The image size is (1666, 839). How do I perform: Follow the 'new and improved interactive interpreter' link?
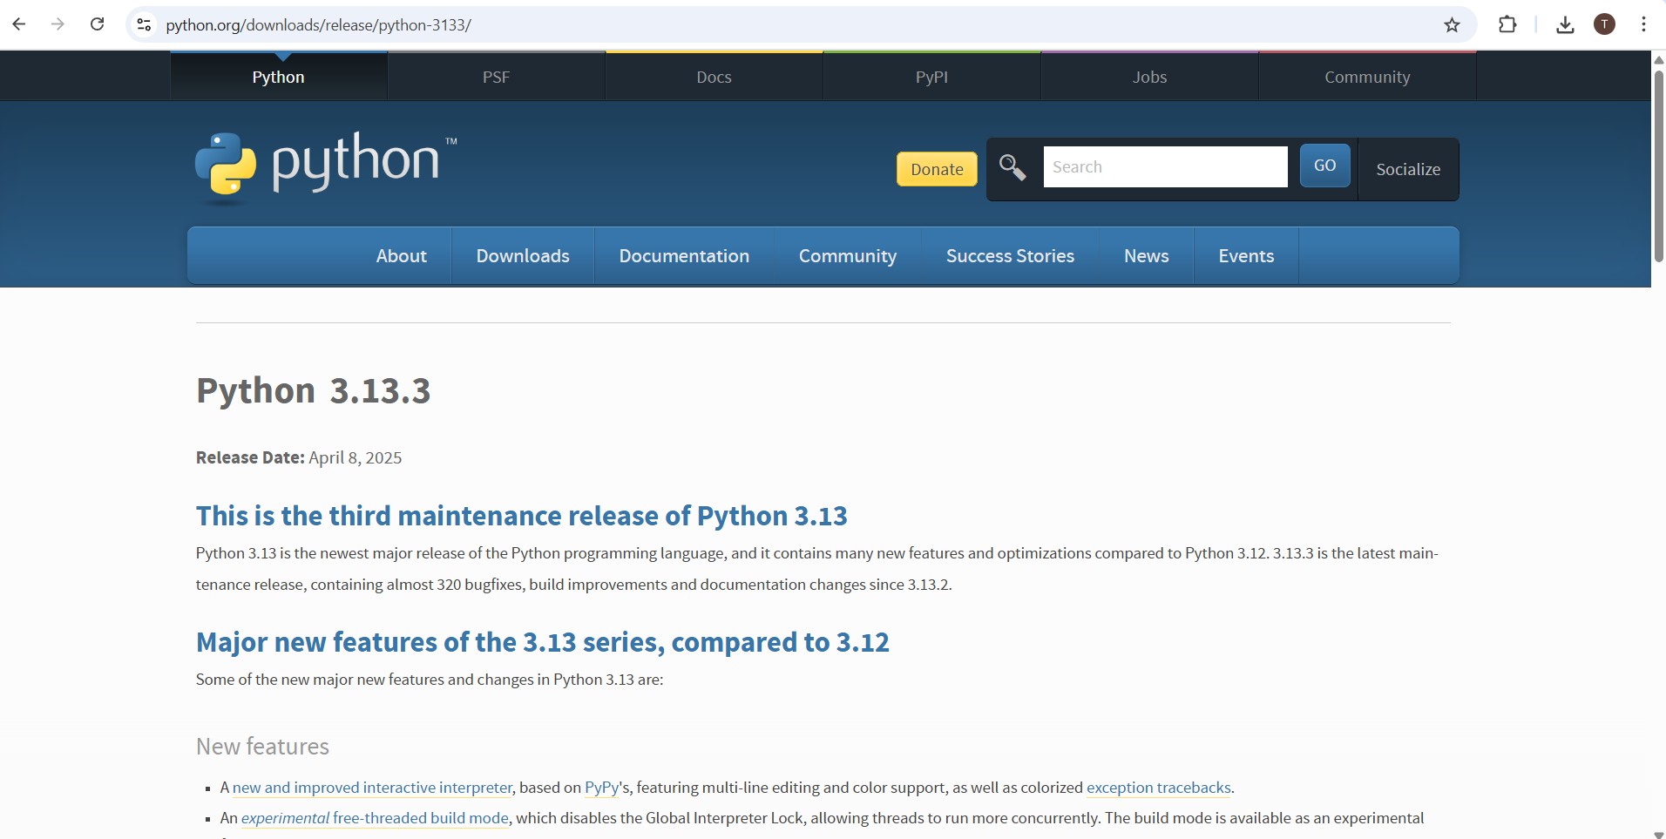[x=372, y=788]
